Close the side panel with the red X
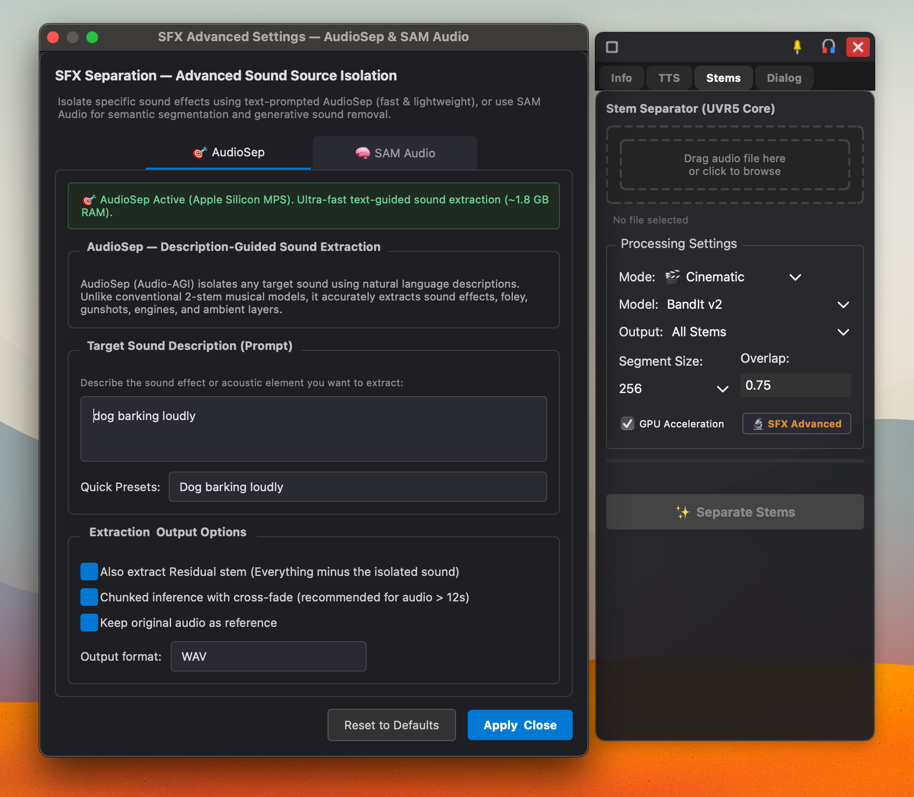Viewport: 914px width, 797px height. click(858, 47)
